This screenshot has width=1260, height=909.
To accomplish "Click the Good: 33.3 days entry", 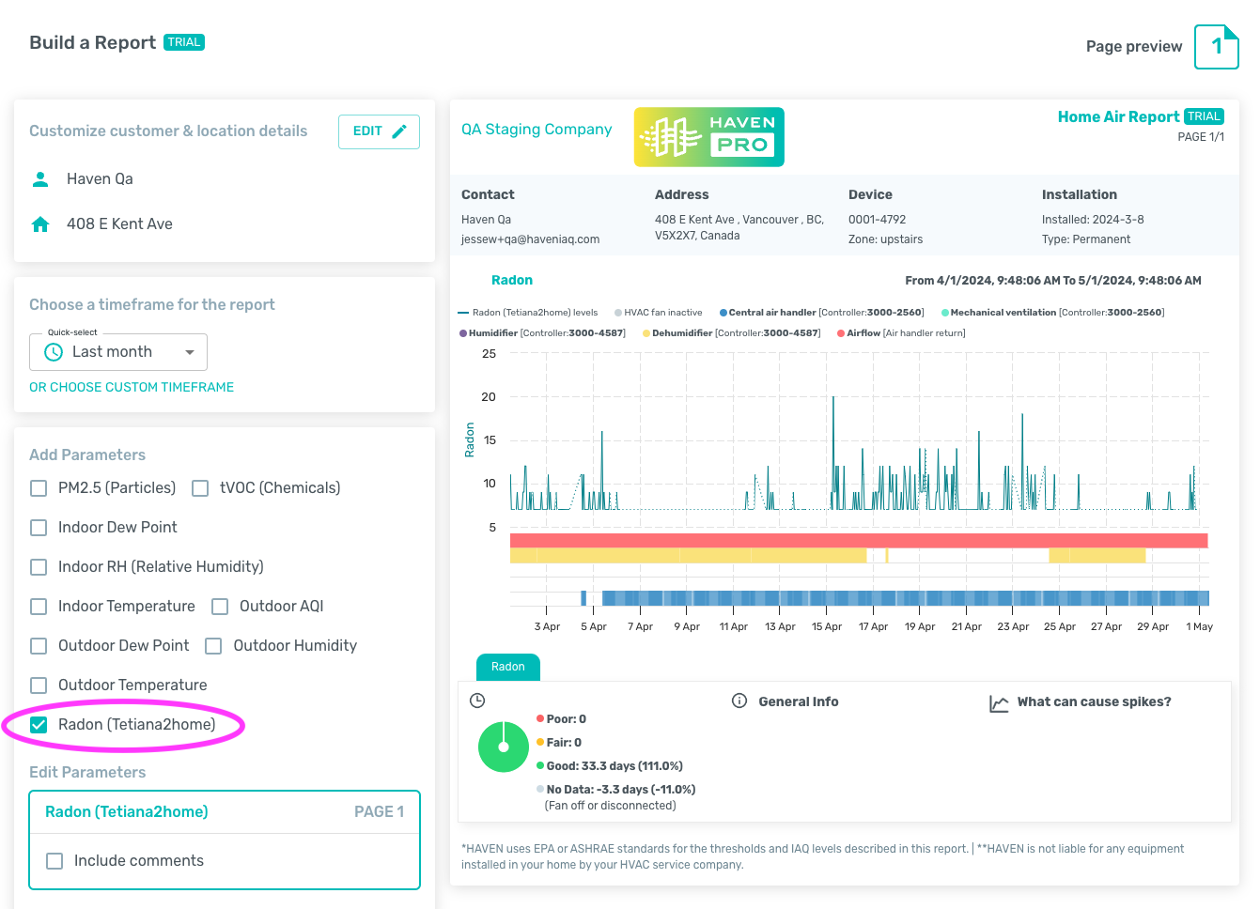I will click(610, 766).
